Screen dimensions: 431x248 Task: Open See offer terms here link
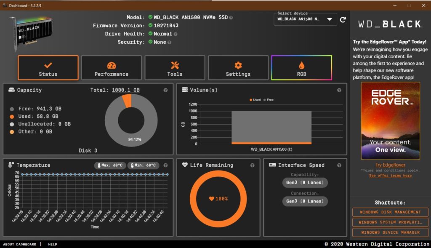coord(390,176)
